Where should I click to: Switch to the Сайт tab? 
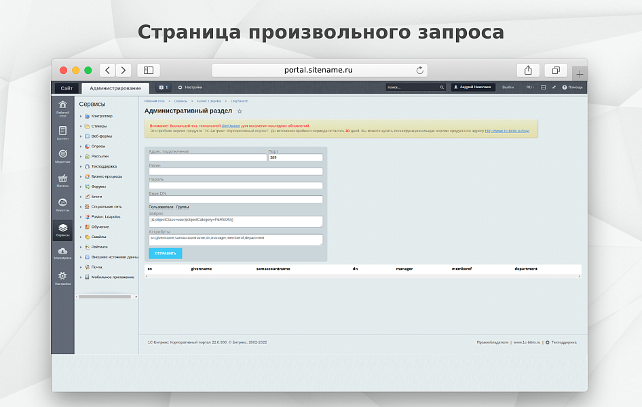point(67,88)
